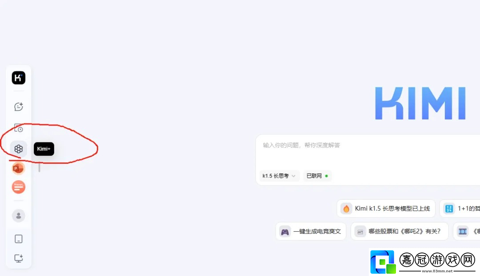Viewport: 480px width, 276px height.
Task: Open chat history panel
Action: click(x=18, y=128)
